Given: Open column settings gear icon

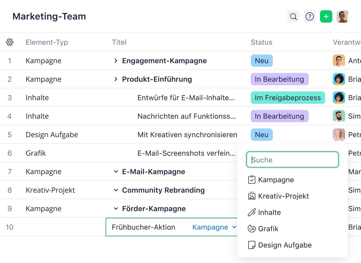Looking at the screenshot, I should [x=10, y=42].
